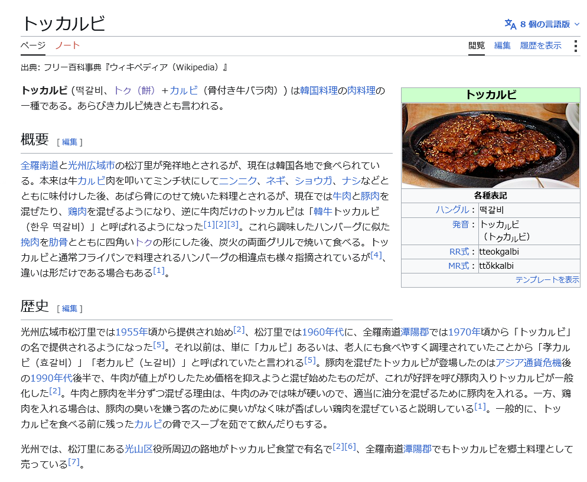Edit the 概要 section
Image resolution: width=587 pixels, height=482 pixels.
[70, 142]
